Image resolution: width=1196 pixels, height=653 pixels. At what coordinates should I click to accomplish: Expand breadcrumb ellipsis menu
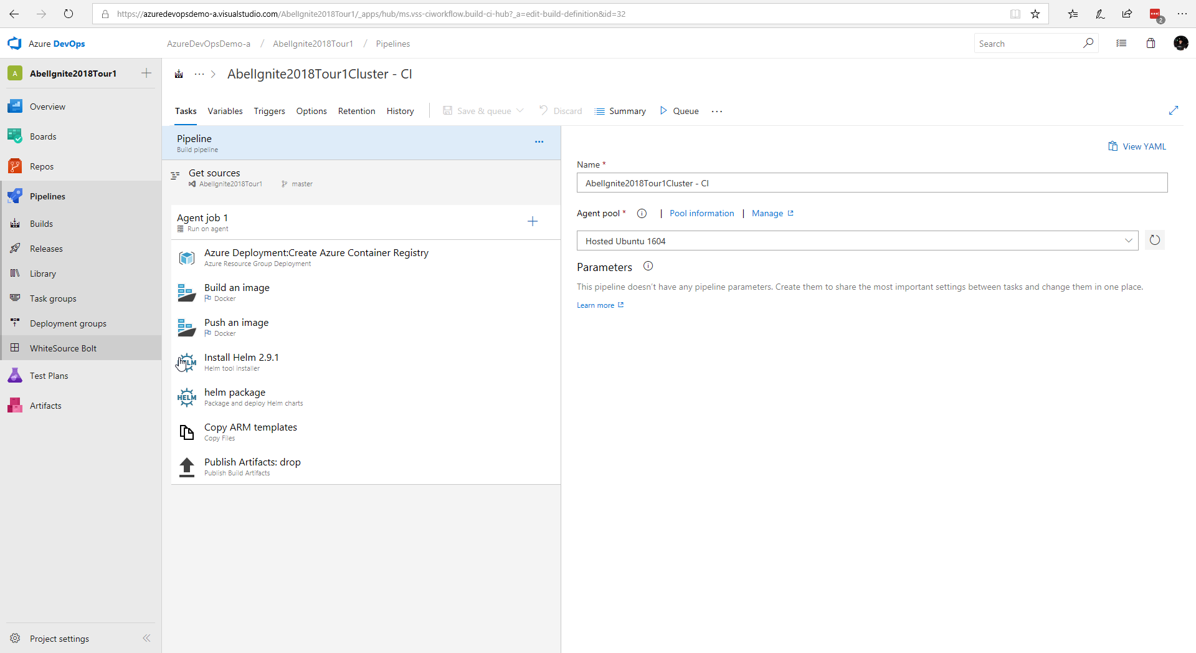coord(199,74)
